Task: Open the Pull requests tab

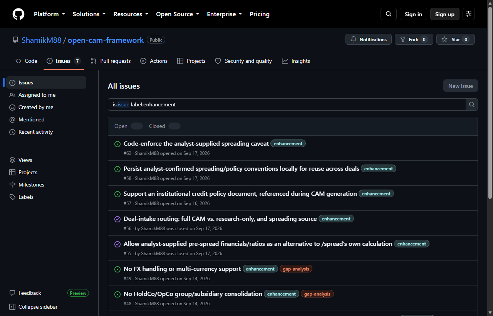Action: click(x=111, y=61)
